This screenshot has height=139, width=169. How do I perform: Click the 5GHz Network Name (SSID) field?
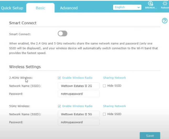coord(78,114)
